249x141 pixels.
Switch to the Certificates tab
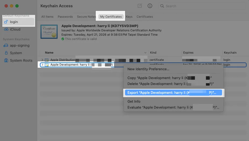click(x=145, y=17)
